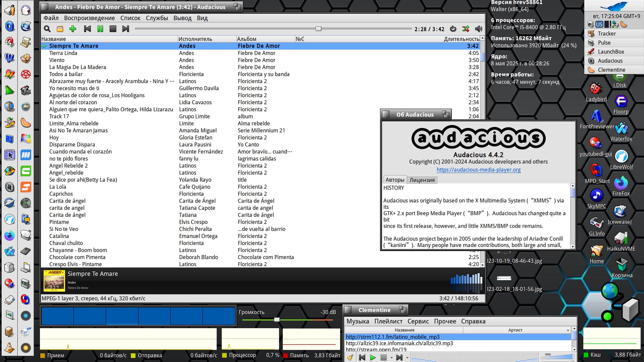644x362 pixels.
Task: Click the speaker volume icon in Audacious
Action: 479,29
